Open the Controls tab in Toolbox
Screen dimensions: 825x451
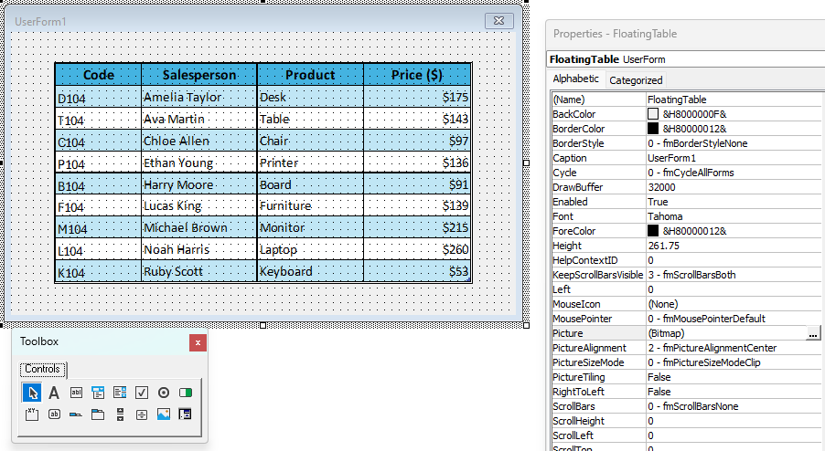[43, 369]
